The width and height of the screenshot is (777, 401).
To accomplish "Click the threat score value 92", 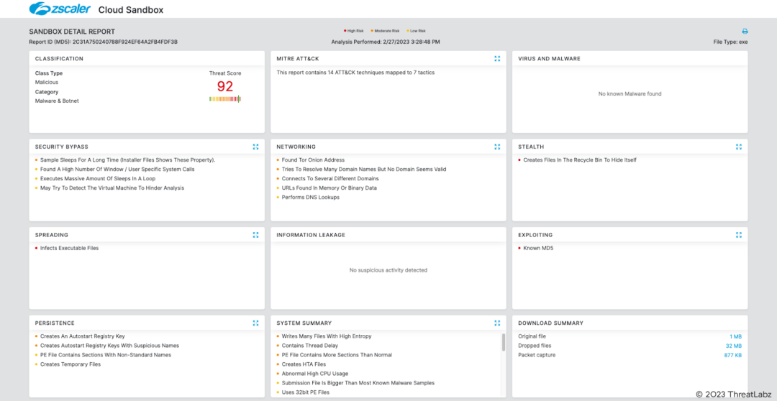I will point(225,86).
